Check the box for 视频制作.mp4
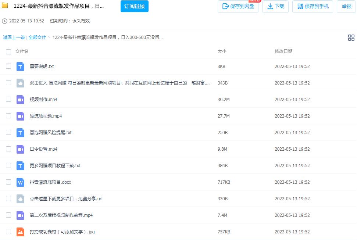357x240 pixels. tap(8, 99)
